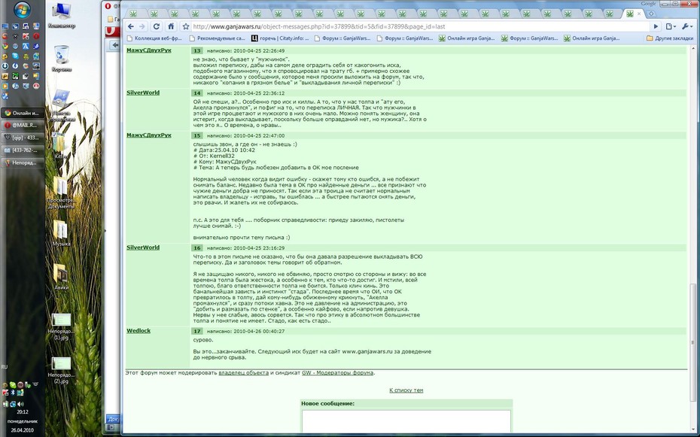The height and width of the screenshot is (437, 700).
Task: Select the 'Корзина' recycle bin icon
Action: click(61, 58)
